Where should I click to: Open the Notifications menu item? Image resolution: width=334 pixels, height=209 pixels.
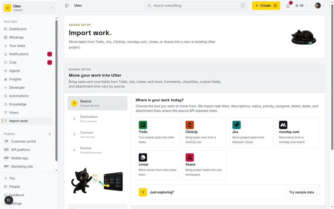[x=28, y=54]
